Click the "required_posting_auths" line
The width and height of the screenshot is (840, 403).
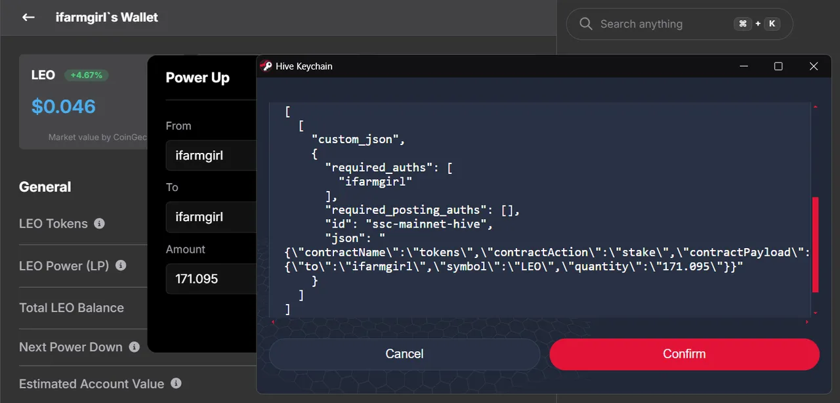coord(423,210)
